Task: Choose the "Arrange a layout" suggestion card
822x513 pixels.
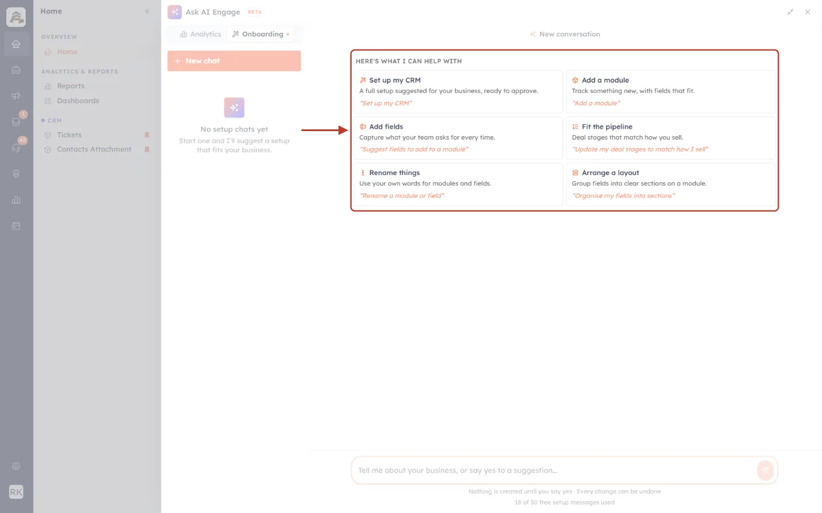Action: tap(671, 184)
